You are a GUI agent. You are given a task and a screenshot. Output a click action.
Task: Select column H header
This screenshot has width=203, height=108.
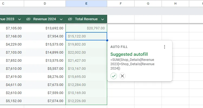tap(175, 4)
